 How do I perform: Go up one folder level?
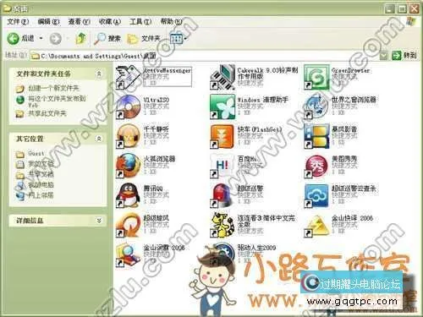pos(81,38)
